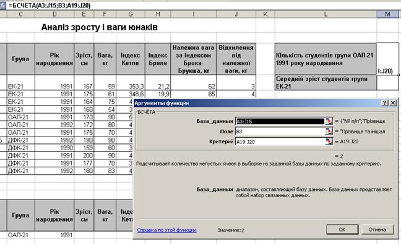Select column H header
This screenshot has height=244, width=401.
158,14
